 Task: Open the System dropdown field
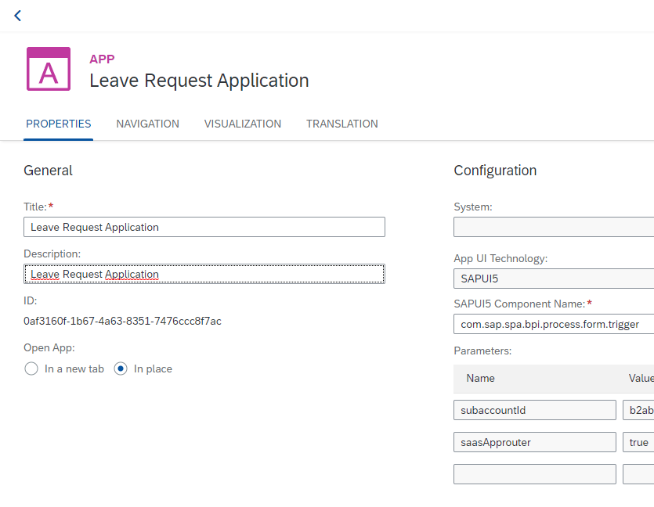click(x=553, y=227)
